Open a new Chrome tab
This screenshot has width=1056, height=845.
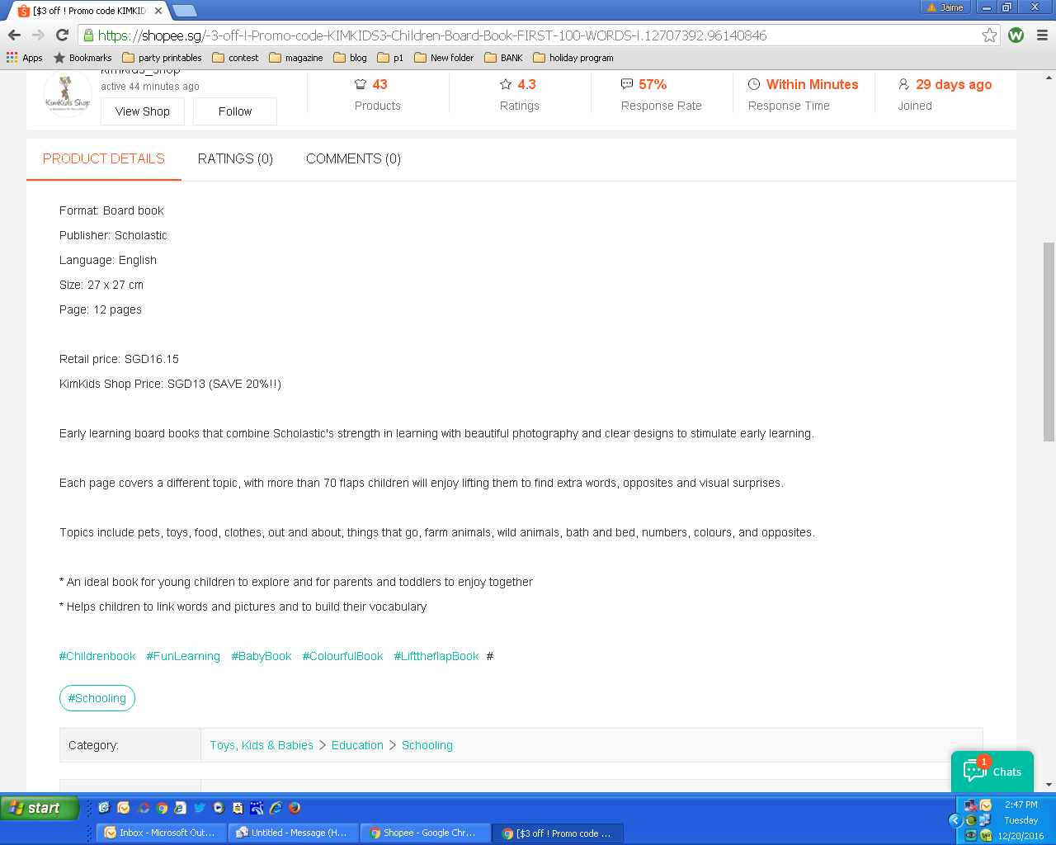coord(184,11)
